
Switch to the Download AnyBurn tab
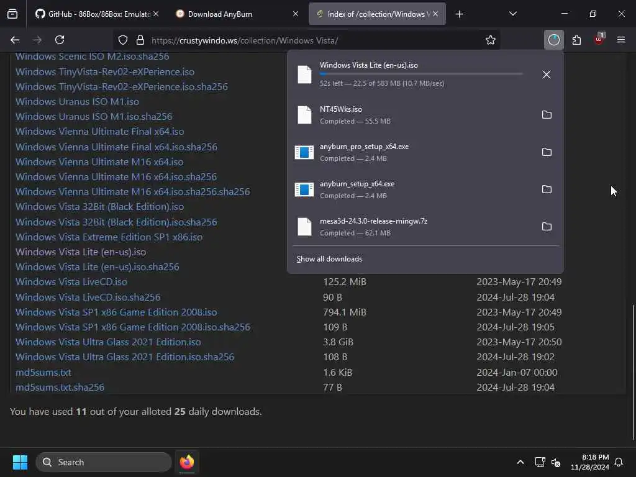237,14
